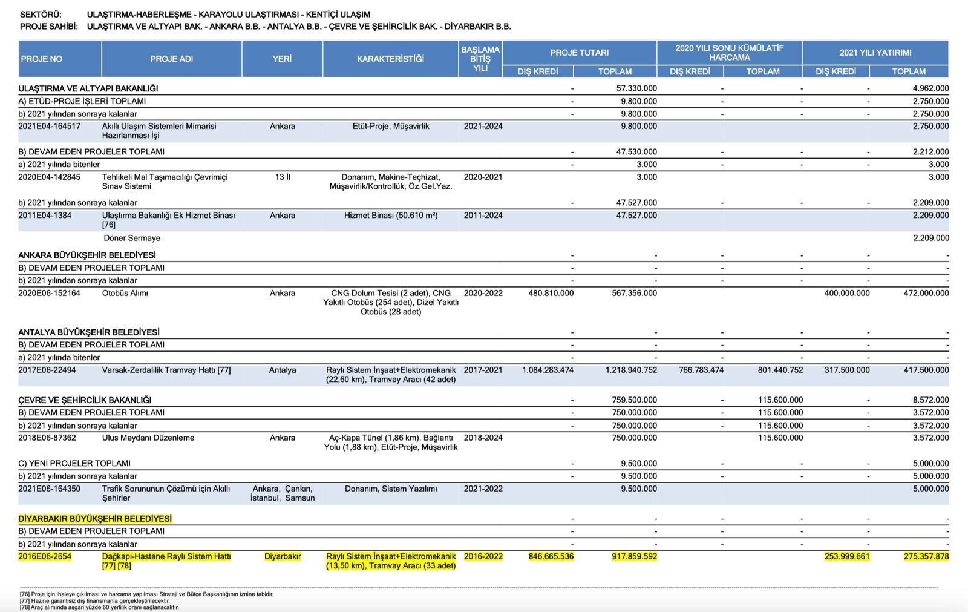
Task: Select "Tehlikeli Mal Taşımacılığı Çevrimiçi Sınav Sistemi"
Action: 165,182
